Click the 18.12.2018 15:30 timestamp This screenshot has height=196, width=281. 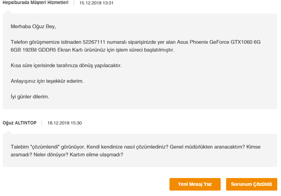click(64, 123)
